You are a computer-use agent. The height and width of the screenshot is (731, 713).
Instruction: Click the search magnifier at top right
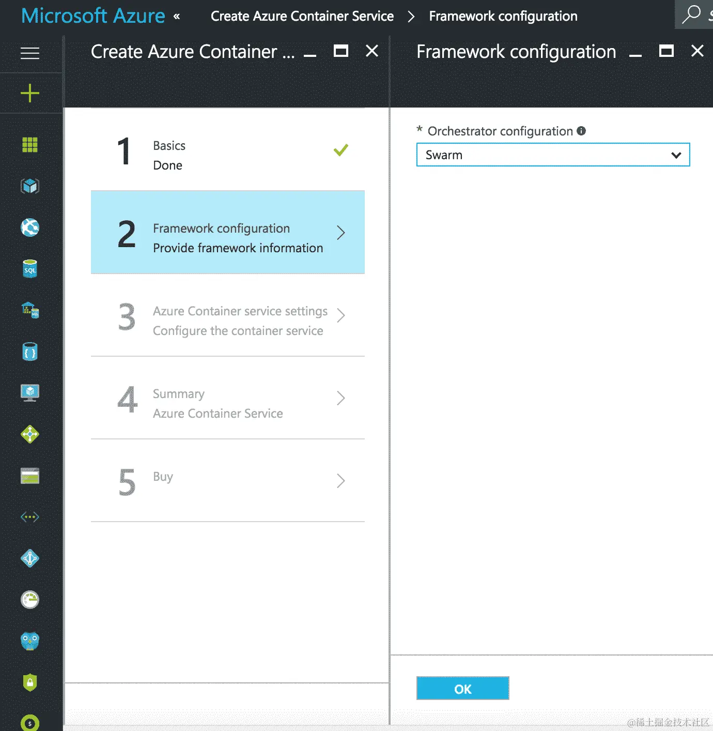(x=692, y=14)
